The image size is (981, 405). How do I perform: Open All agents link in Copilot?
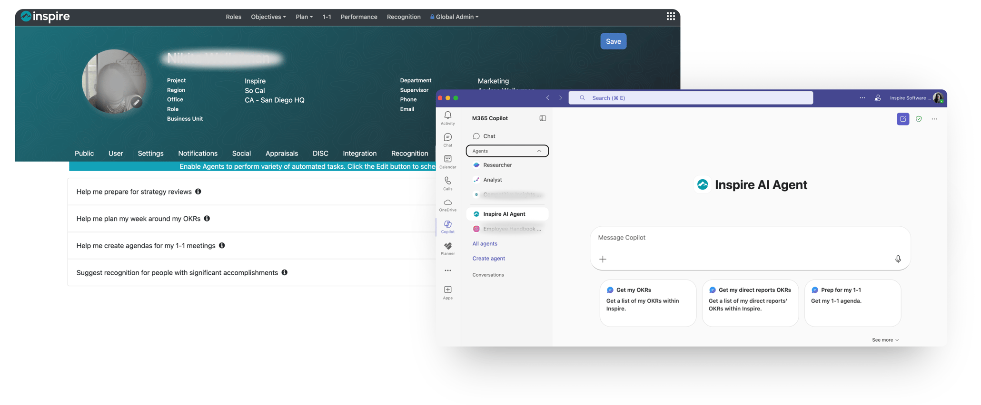485,244
